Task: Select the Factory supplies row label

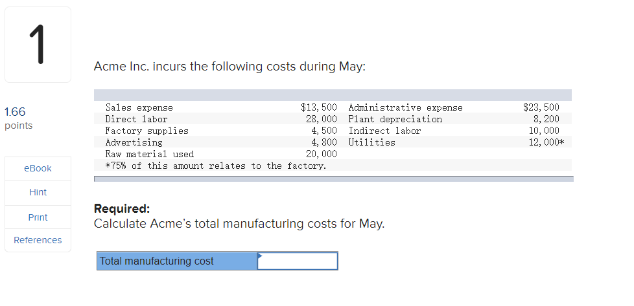Action: (147, 131)
